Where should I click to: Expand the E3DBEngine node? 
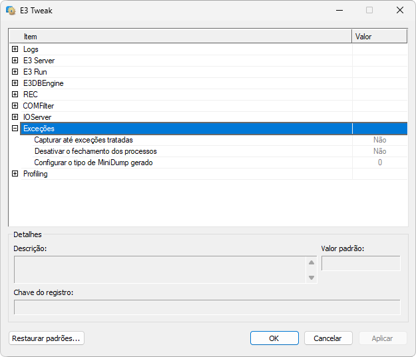tap(15, 83)
